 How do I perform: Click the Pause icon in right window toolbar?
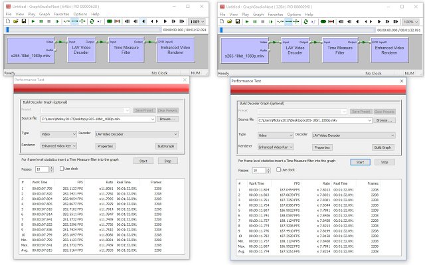[x=255, y=22]
